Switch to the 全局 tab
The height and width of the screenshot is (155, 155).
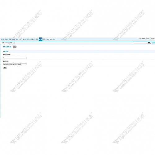[x=6, y=39]
